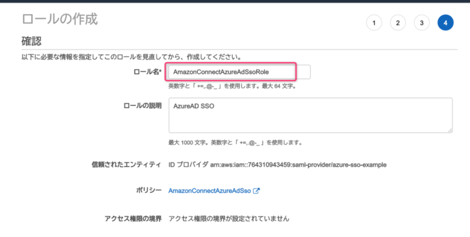The image size is (470, 237).
Task: Click the active blue step 4 circle
Action: 445,23
